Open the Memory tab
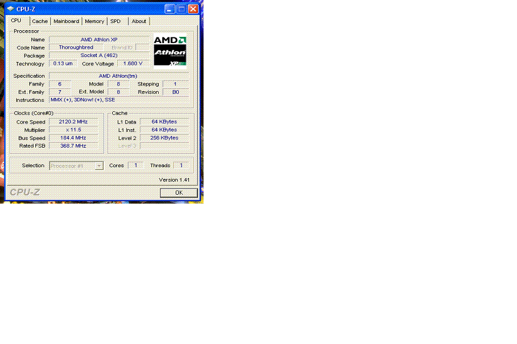Viewport: 517px width, 344px height. 94,21
